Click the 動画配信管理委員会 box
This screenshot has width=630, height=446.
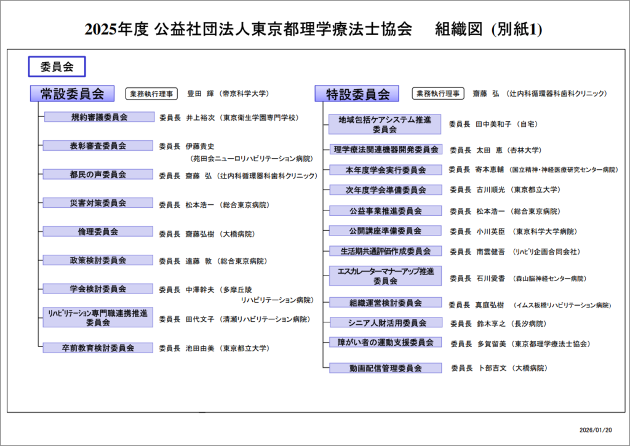click(x=385, y=368)
